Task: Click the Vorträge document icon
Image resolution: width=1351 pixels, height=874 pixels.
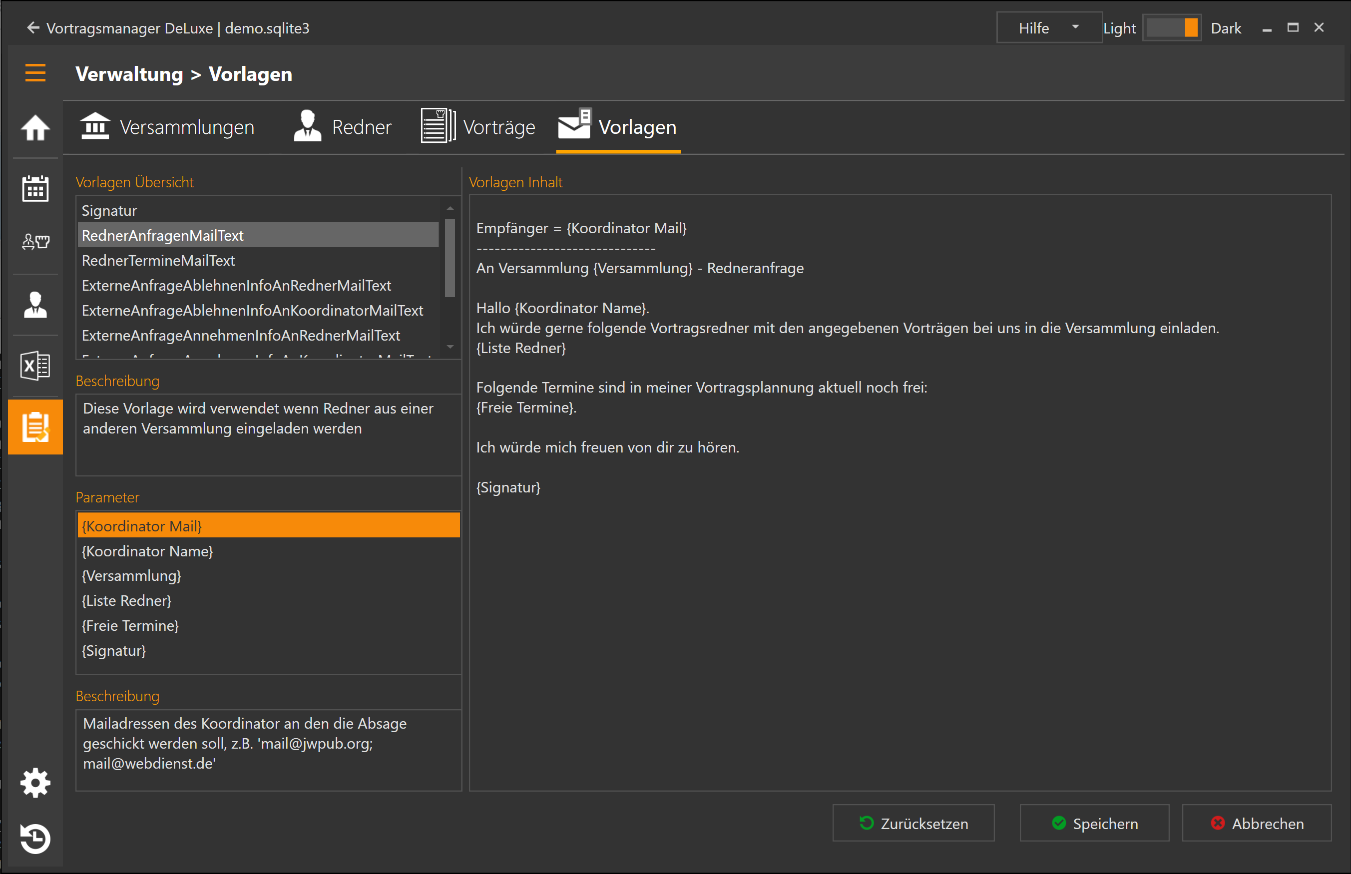Action: click(x=438, y=126)
